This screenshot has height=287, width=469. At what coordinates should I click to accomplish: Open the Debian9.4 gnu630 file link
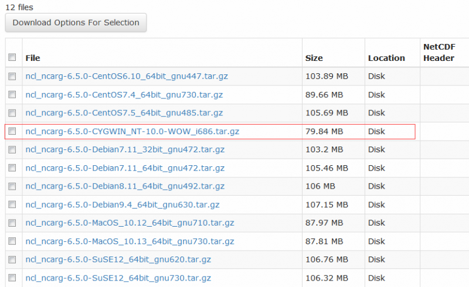[123, 204]
